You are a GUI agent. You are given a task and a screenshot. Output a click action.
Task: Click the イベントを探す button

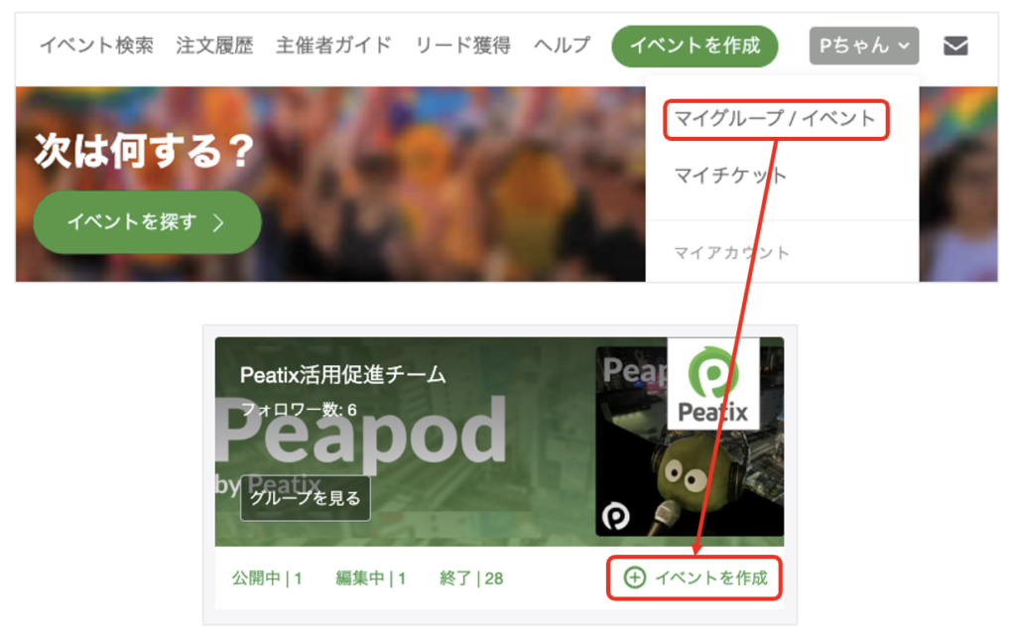tap(147, 222)
